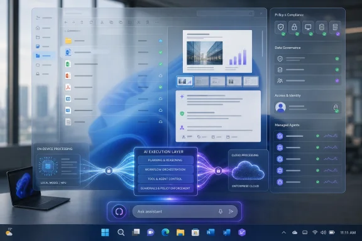Click the circular assistant logo button
Screen dimensions: 362x241
(x=119, y=212)
